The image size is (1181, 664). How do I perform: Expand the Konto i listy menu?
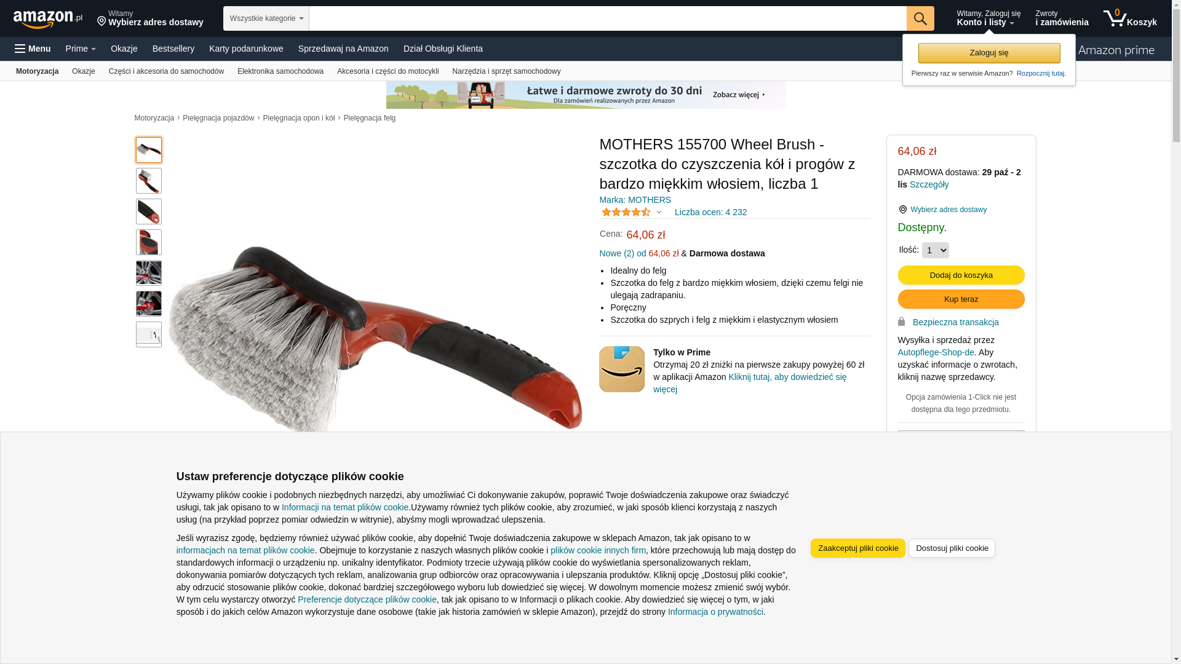pos(988,18)
